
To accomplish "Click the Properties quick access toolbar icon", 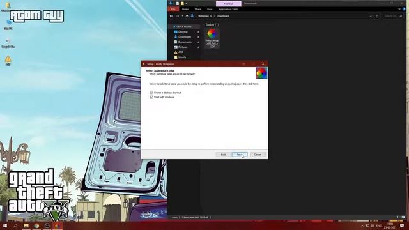I will pos(178,3).
